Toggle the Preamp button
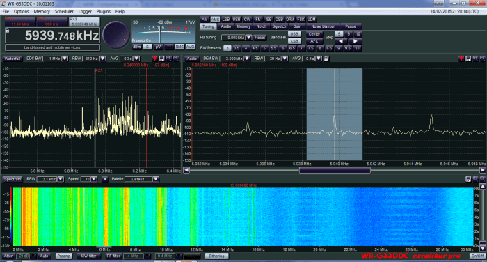The height and width of the screenshot is (262, 487). tap(64, 256)
